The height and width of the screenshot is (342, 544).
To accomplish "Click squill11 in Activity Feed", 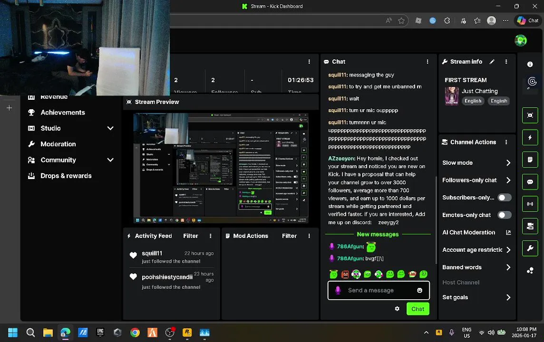I will coord(152,253).
